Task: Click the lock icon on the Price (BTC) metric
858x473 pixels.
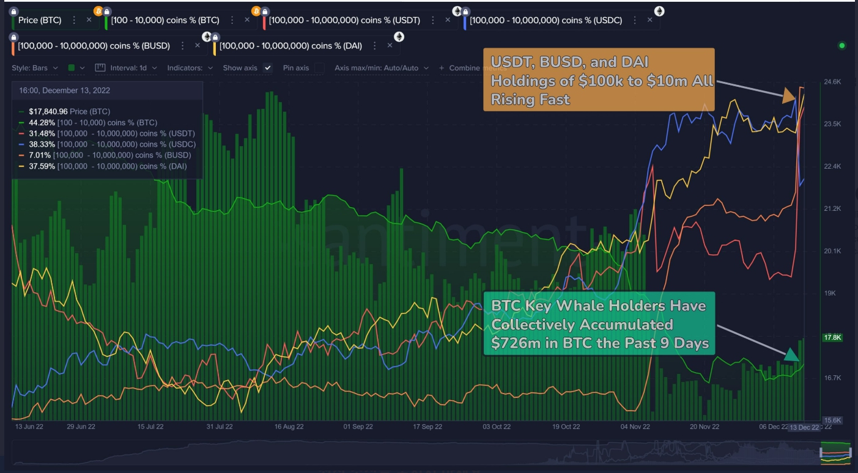Action: [x=13, y=12]
